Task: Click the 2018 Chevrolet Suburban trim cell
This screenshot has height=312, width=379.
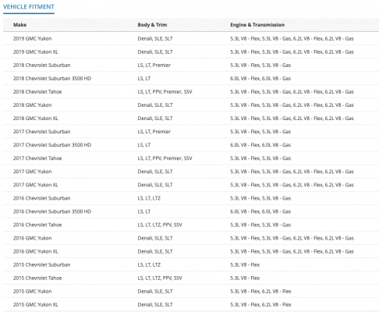Action: [x=154, y=66]
